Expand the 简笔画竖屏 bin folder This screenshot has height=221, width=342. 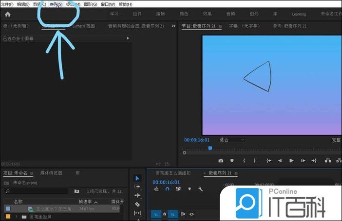[x=16, y=217]
